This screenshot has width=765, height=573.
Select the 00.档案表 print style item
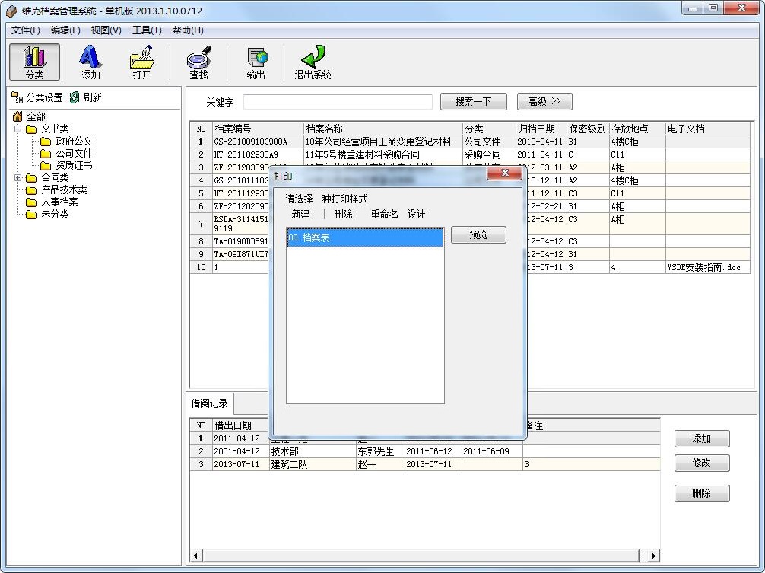click(x=365, y=238)
